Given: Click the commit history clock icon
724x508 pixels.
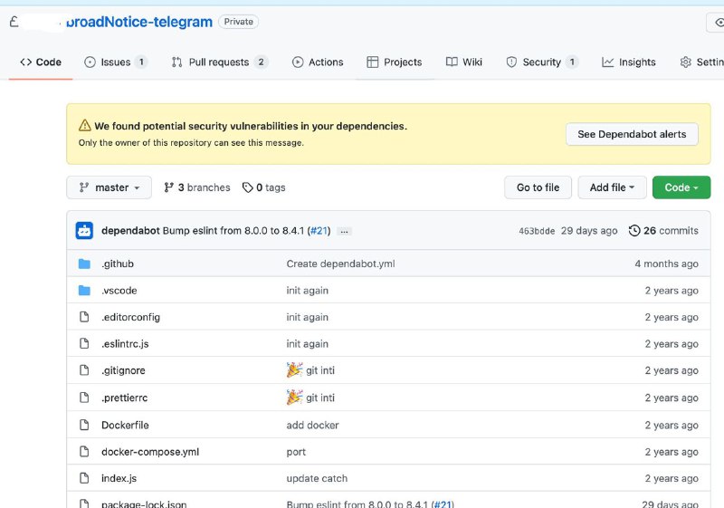Looking at the screenshot, I should [x=633, y=231].
